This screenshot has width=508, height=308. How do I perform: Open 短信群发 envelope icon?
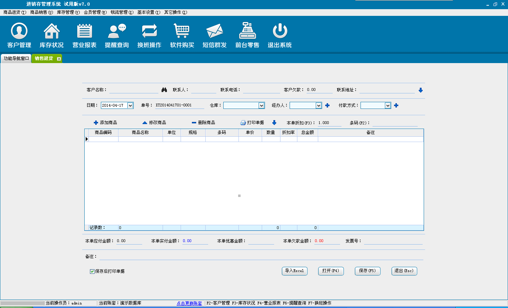[214, 31]
